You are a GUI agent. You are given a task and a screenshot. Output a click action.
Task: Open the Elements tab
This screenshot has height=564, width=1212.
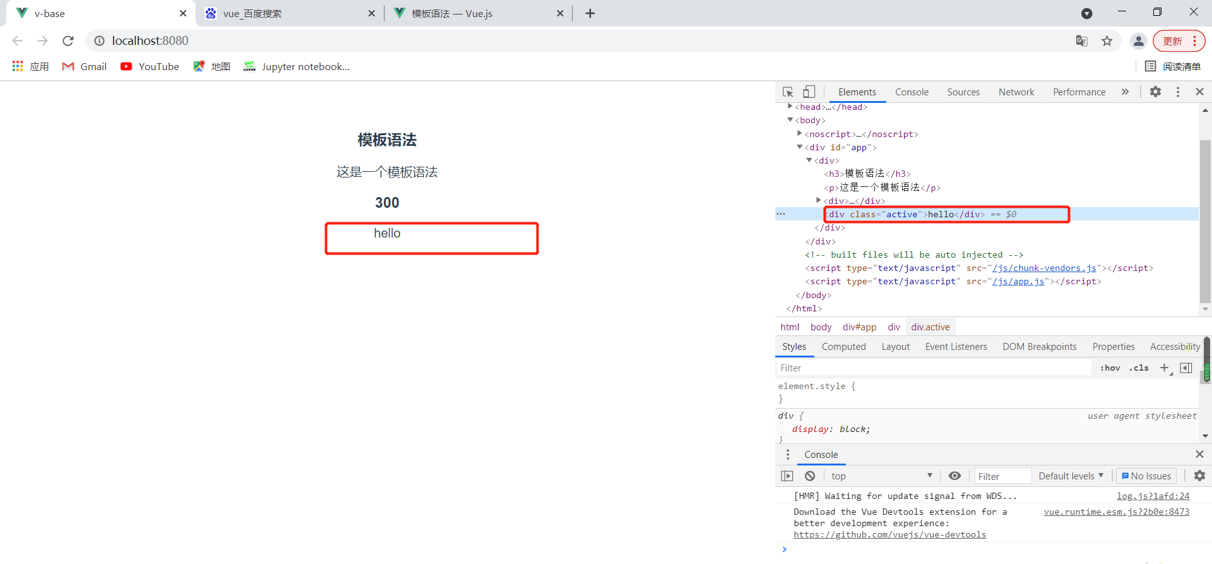click(857, 92)
